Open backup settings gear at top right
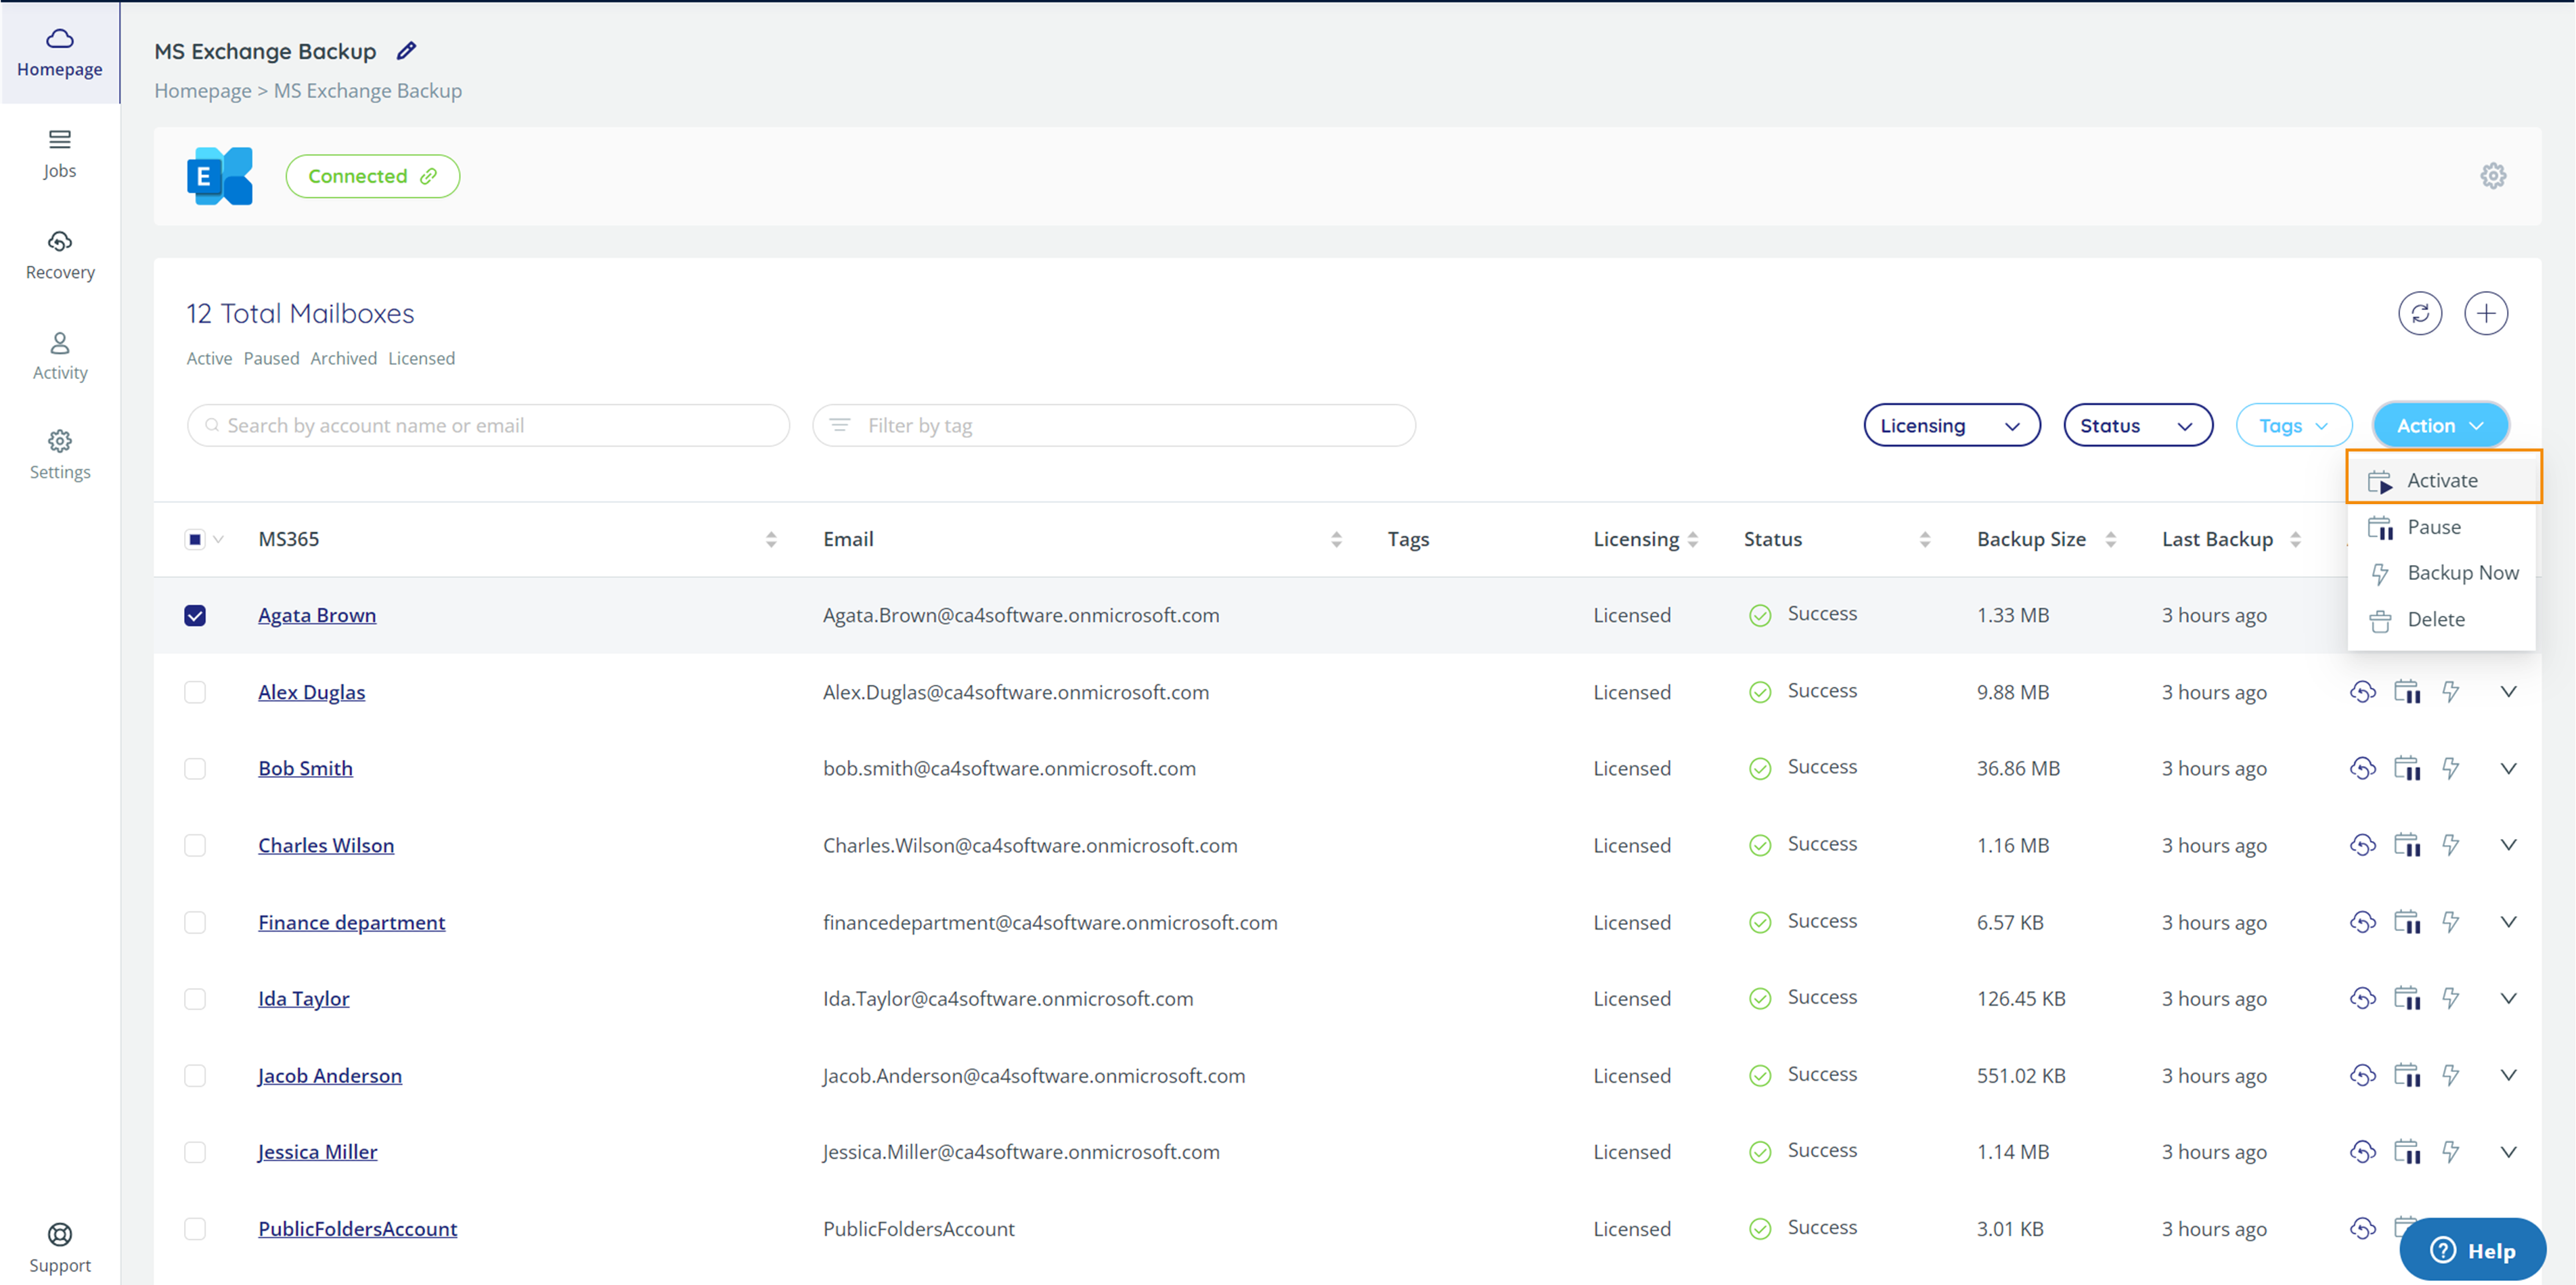 [x=2493, y=176]
